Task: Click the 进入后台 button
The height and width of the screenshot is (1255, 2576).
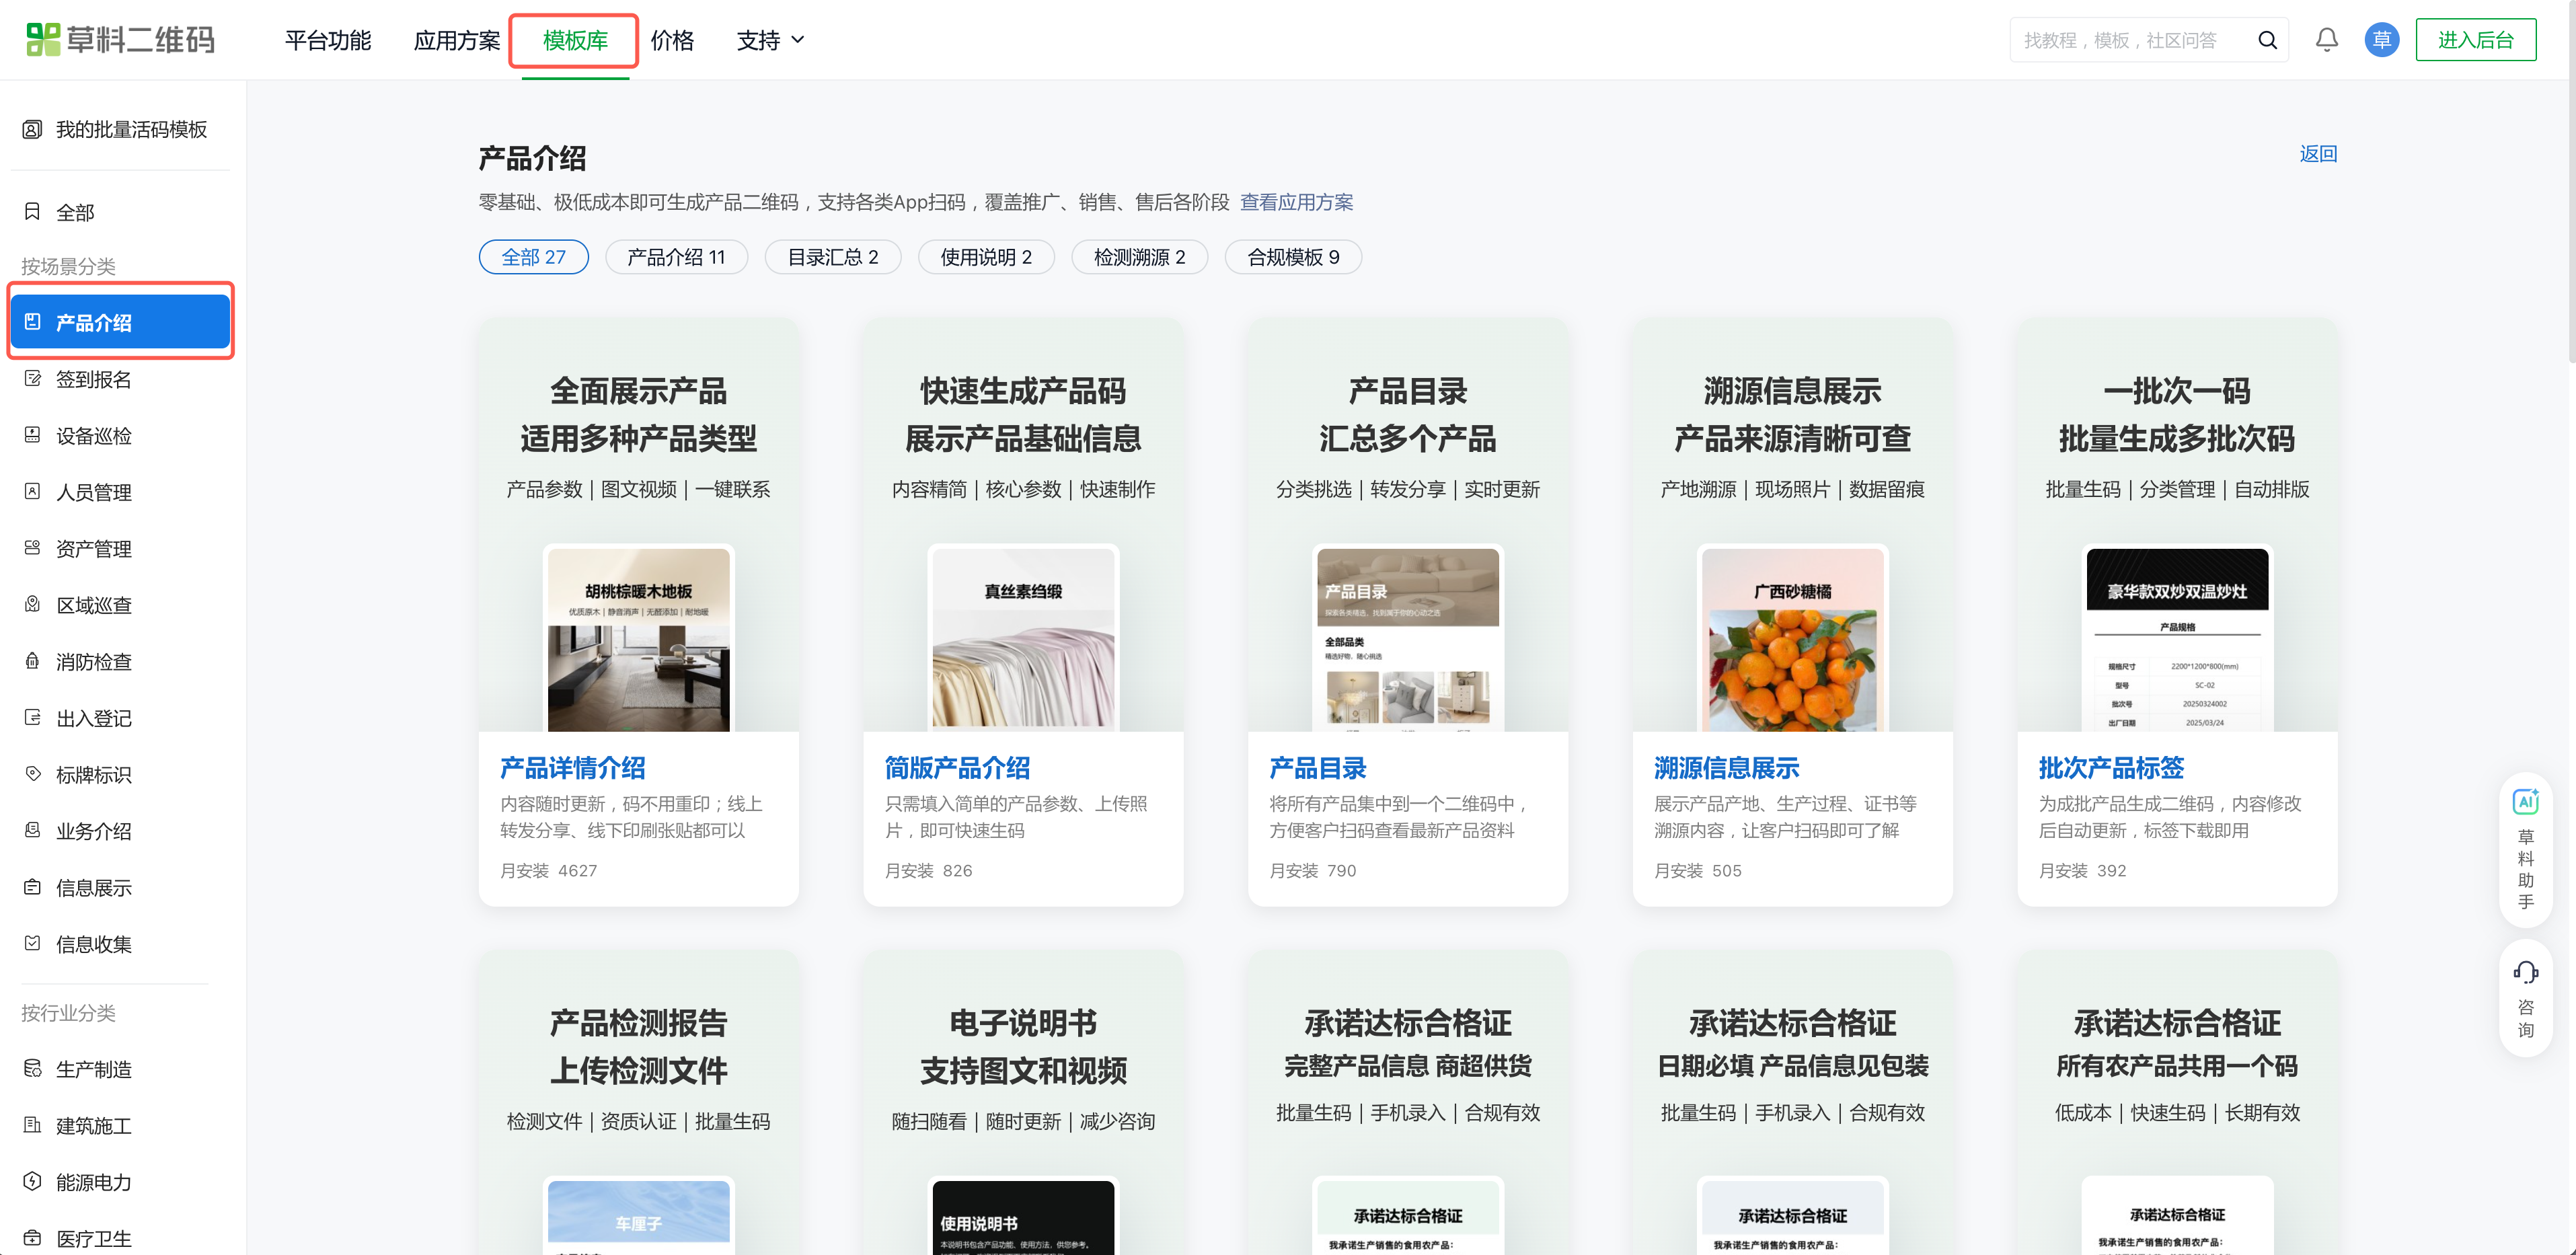Action: tap(2475, 40)
